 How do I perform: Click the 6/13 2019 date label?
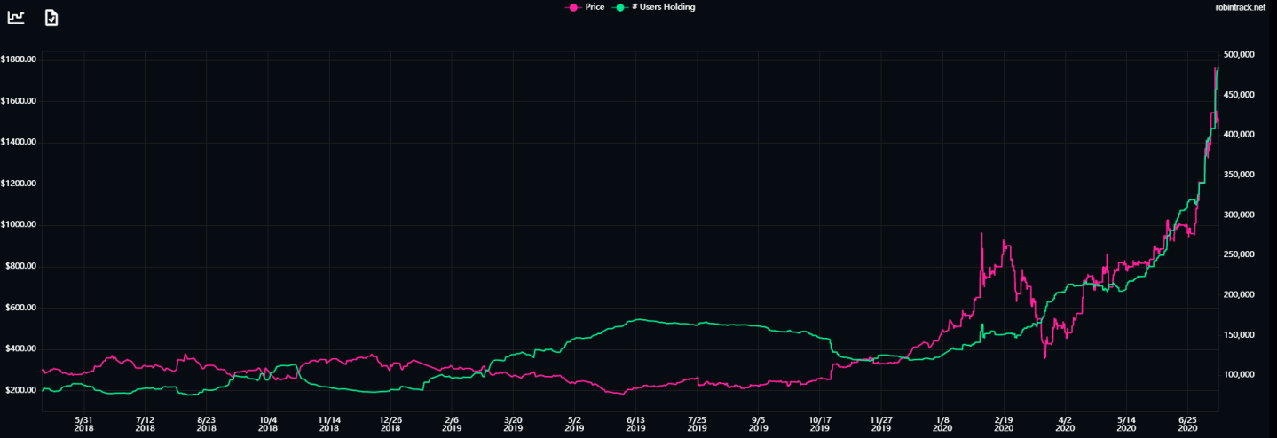tap(635, 424)
